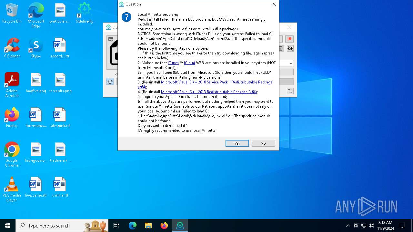413x232 pixels.
Task: Click No in the Question dialog
Action: [263, 143]
